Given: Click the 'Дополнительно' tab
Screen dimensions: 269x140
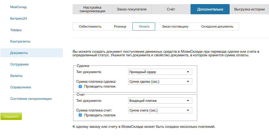Looking at the screenshot, I should pyautogui.click(x=210, y=9).
